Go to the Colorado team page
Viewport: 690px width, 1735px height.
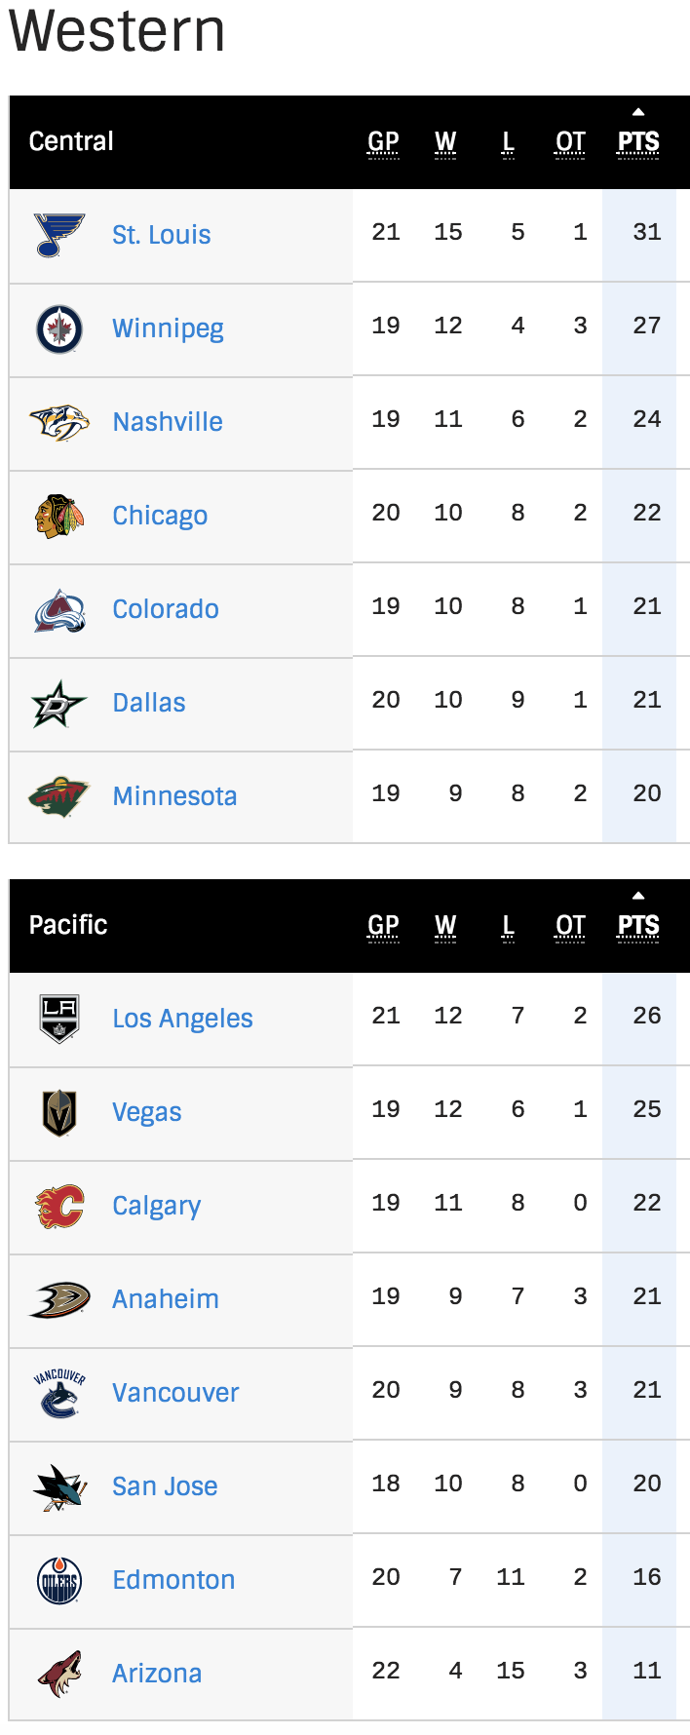166,609
